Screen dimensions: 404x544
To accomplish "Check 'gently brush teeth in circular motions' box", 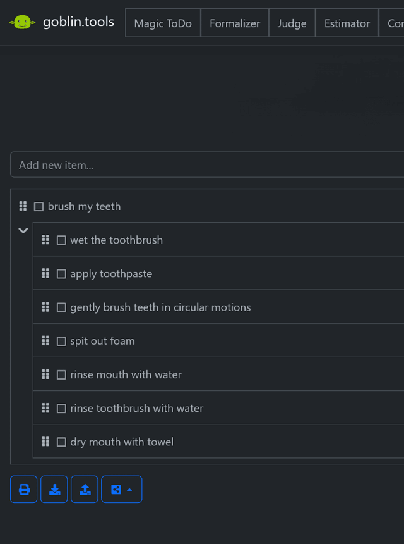I will pos(61,307).
